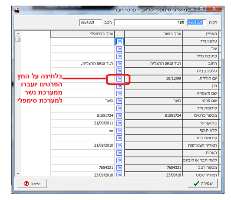Click arrow icon for תאריך הצטרפות row
The width and height of the screenshot is (231, 200).
click(x=119, y=145)
